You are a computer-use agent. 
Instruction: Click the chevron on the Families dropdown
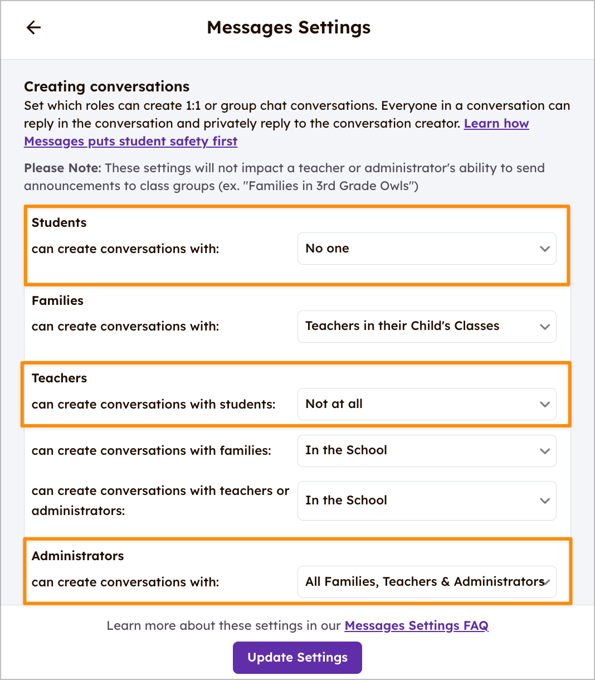[545, 327]
